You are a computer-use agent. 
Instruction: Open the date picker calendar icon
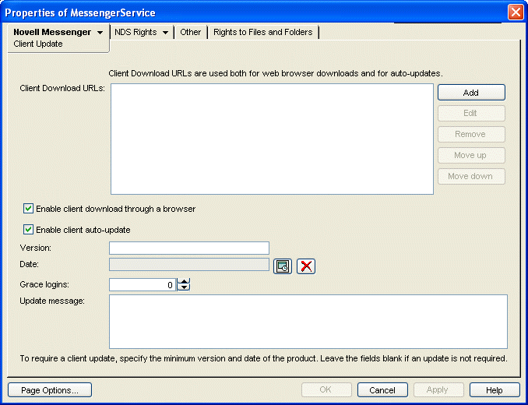(x=282, y=266)
